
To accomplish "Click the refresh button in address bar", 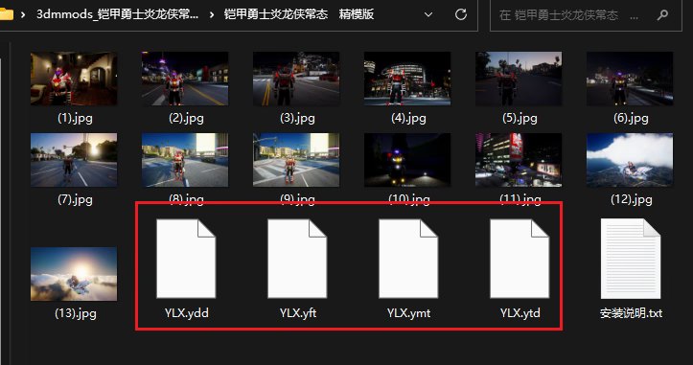I will click(461, 14).
